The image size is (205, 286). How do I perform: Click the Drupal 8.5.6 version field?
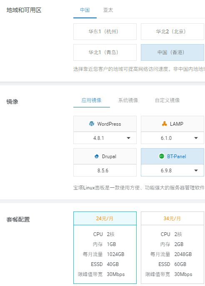105,171
